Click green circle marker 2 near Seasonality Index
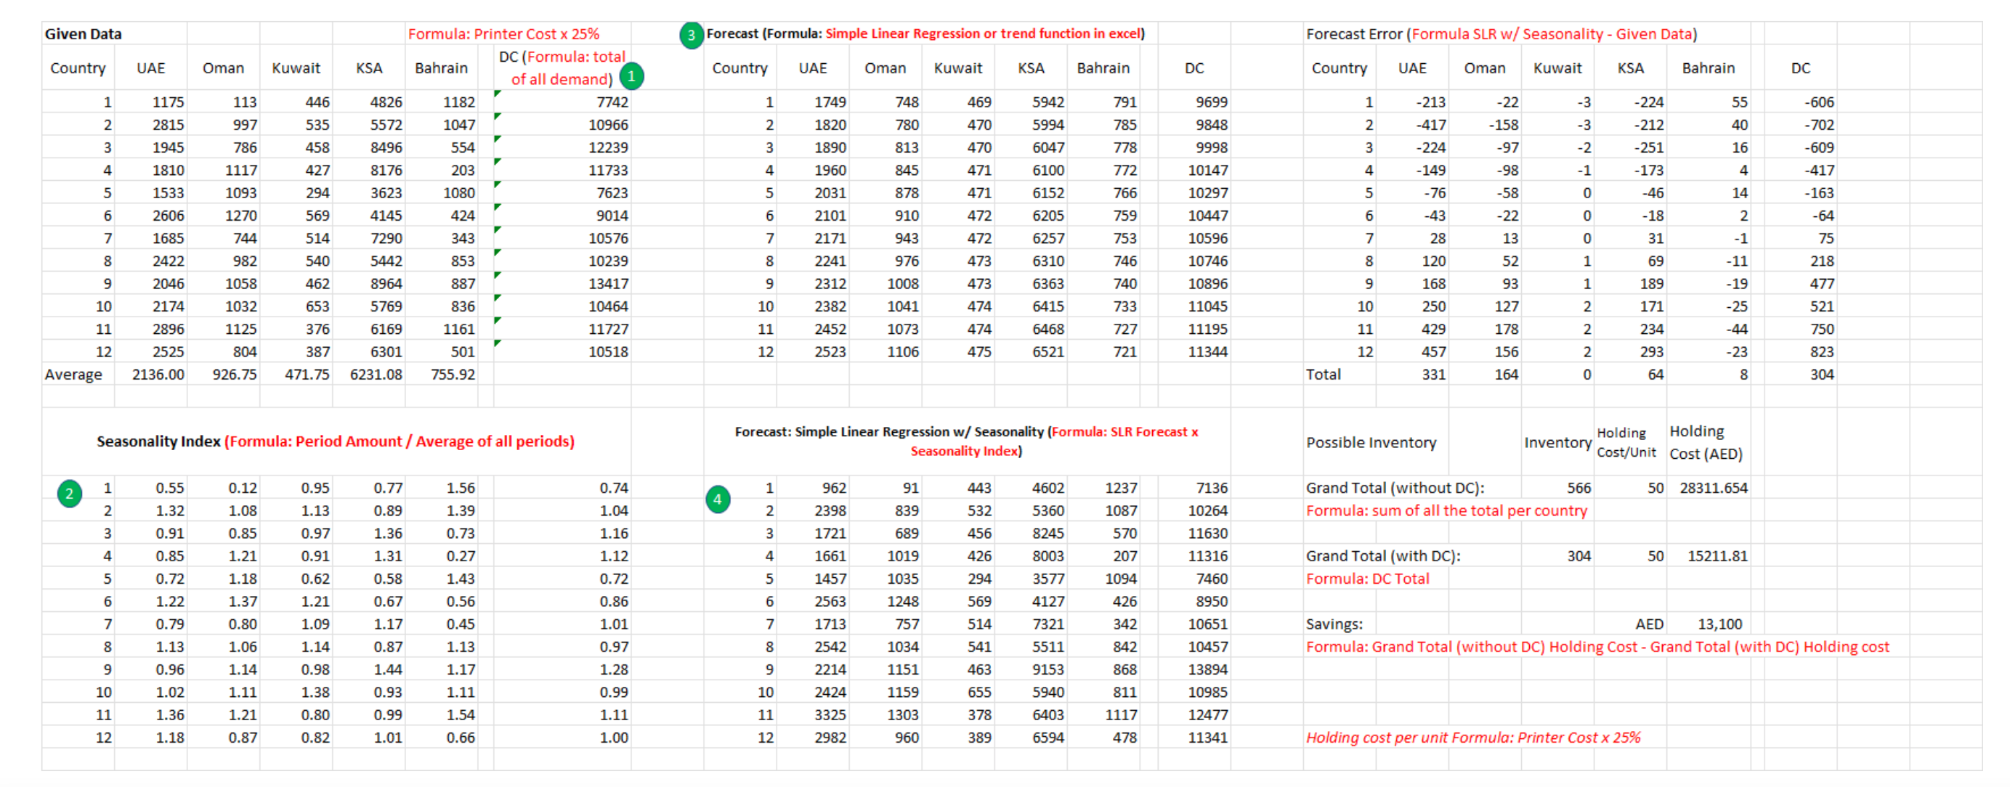The image size is (2010, 787). click(x=70, y=494)
